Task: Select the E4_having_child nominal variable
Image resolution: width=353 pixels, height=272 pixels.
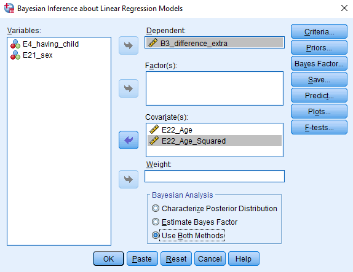Action: [x=44, y=44]
